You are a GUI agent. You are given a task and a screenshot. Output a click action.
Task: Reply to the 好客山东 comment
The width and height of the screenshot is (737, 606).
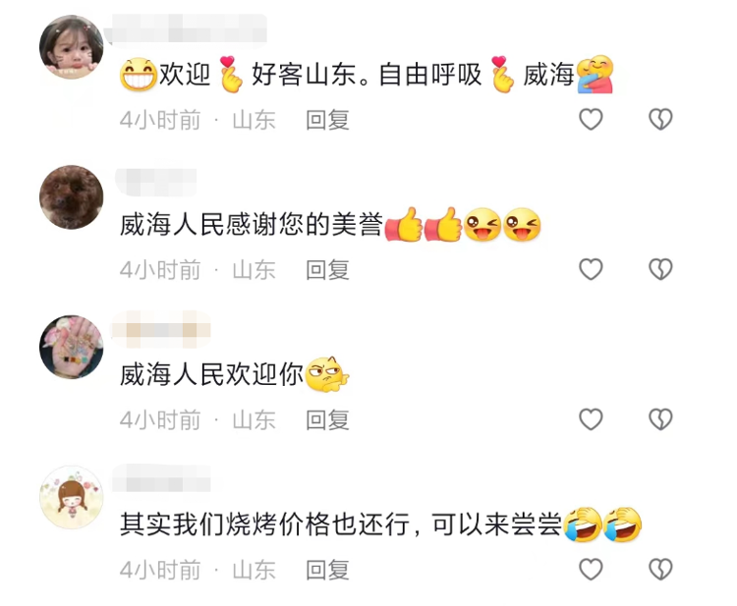point(327,120)
